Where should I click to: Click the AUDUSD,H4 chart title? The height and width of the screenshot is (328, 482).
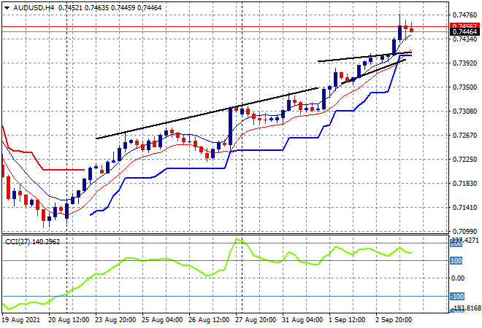pyautogui.click(x=34, y=6)
